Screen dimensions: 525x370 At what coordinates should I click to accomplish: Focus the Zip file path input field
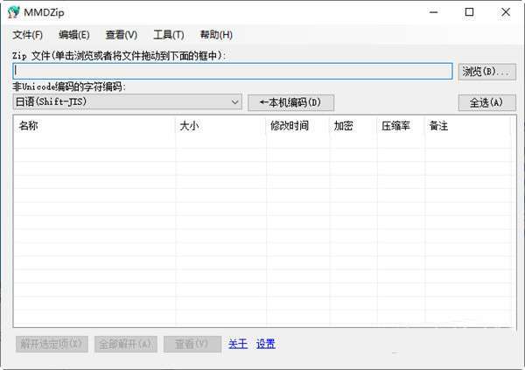233,71
